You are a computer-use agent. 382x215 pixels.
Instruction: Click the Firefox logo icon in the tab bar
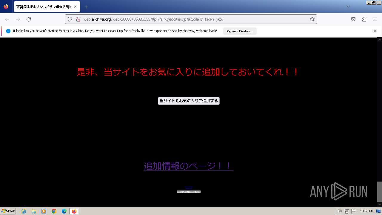pos(6,7)
